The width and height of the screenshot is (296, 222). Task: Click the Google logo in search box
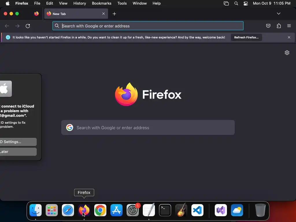pyautogui.click(x=70, y=127)
